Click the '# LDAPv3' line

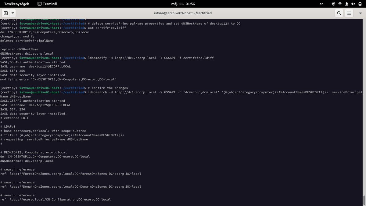click(8, 126)
